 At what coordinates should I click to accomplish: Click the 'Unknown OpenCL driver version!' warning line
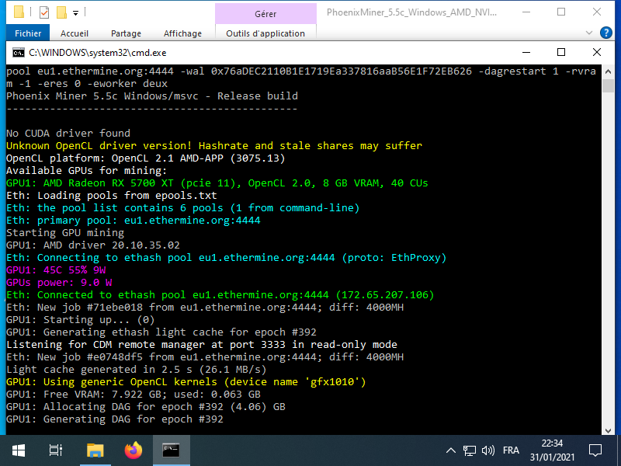point(214,145)
